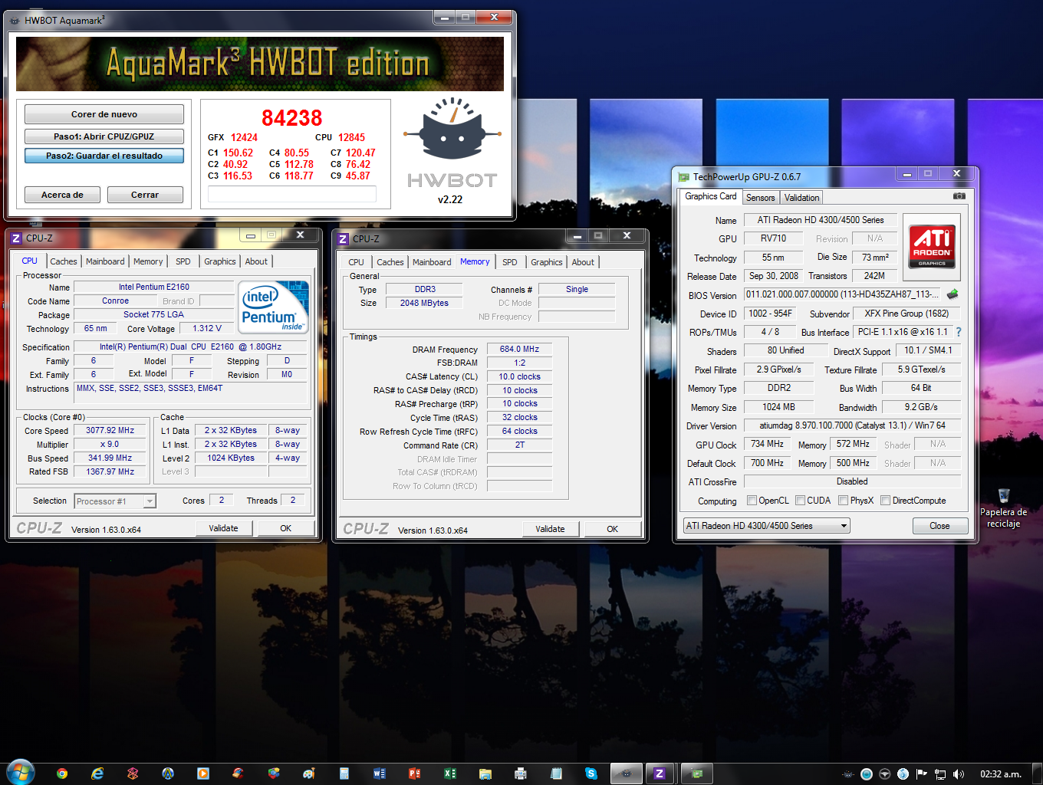
Task: Click the Aquamark total score 84238
Action: [292, 118]
